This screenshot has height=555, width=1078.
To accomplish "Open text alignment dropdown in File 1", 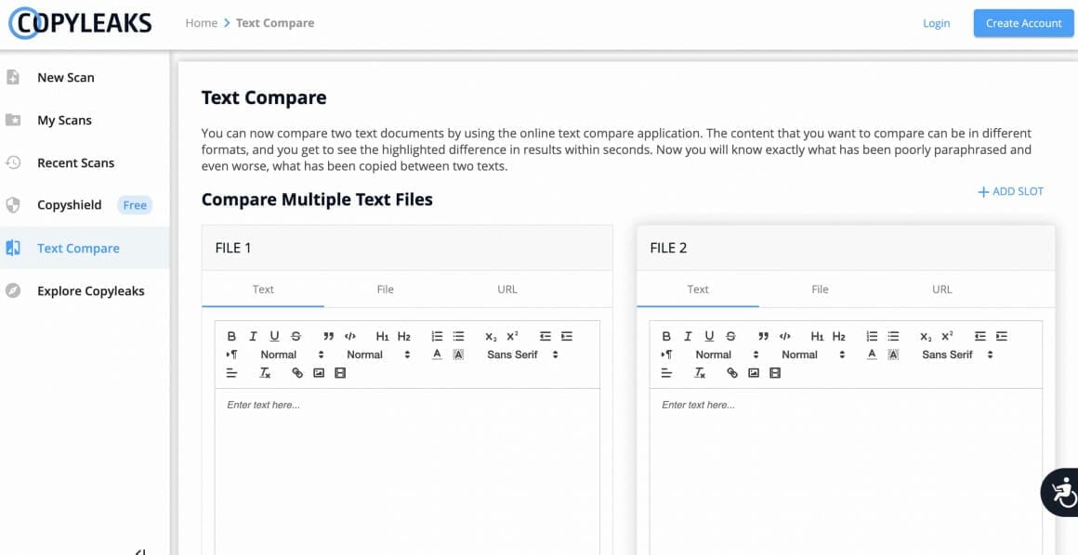I will pyautogui.click(x=231, y=373).
